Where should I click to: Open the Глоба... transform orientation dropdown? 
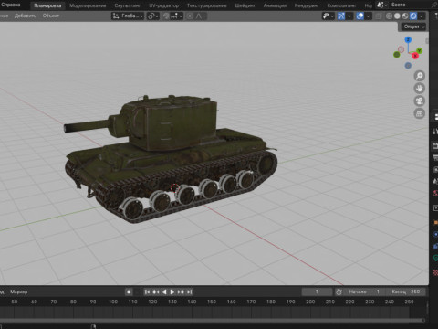click(128, 16)
